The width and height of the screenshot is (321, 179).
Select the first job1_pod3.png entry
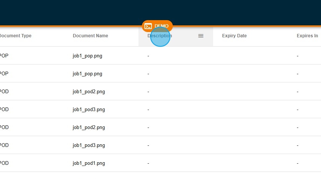(89, 109)
